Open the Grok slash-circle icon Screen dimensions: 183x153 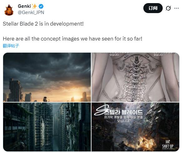click(x=168, y=8)
